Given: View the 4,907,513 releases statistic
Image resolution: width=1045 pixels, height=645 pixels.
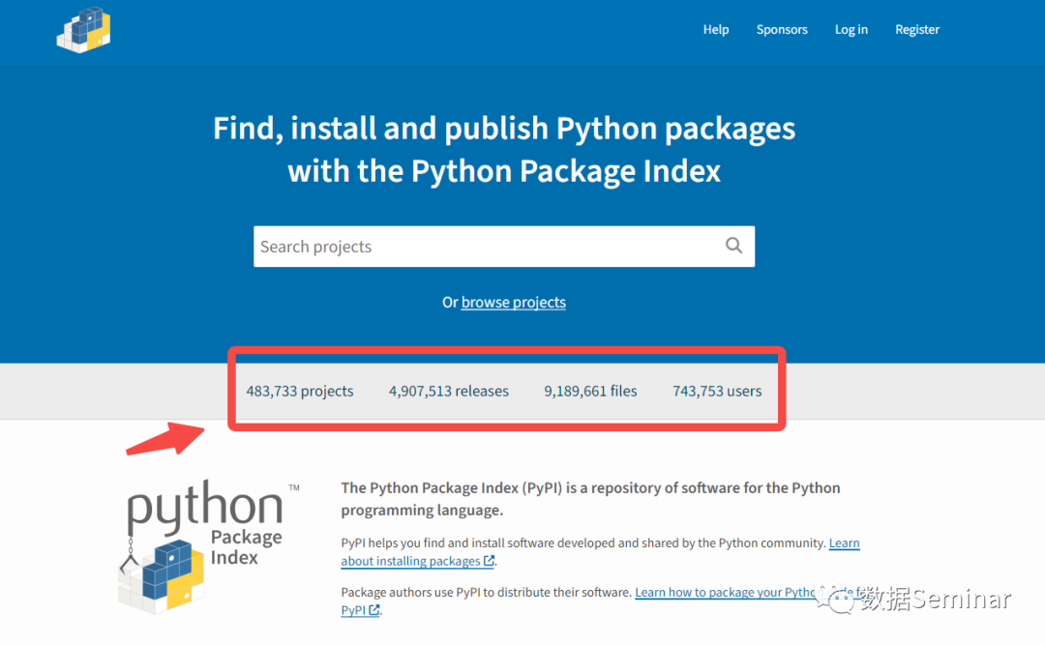Looking at the screenshot, I should [448, 391].
